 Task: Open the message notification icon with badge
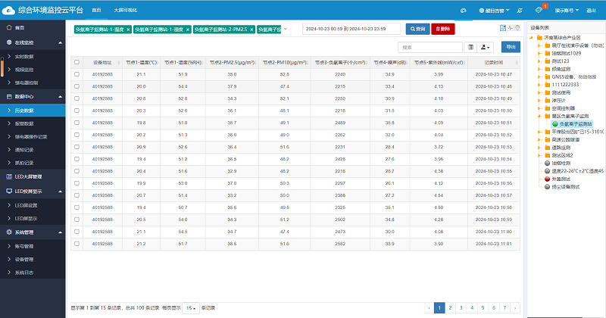539,11
